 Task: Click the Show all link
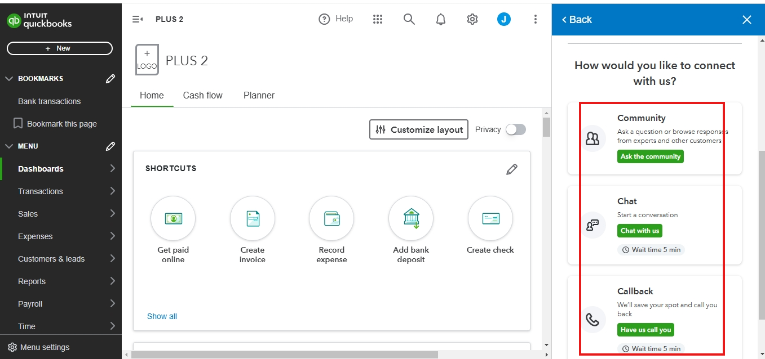click(162, 316)
